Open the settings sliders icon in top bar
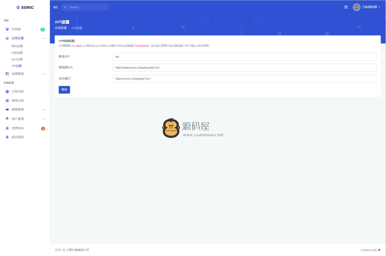 click(346, 7)
